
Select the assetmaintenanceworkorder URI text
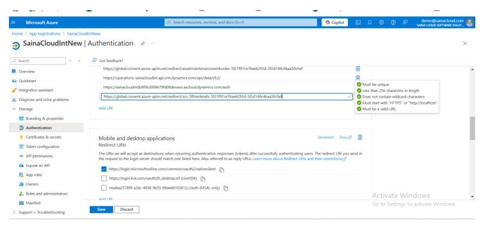point(203,69)
